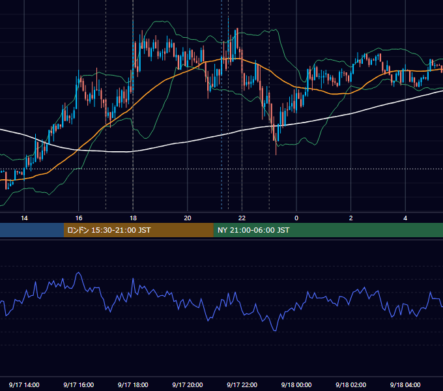This screenshot has width=443, height=391.
Task: Click the blue session bar before ロンドン
Action: point(32,230)
